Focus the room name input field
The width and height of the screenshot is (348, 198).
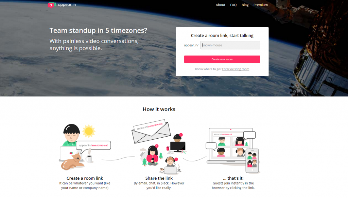coord(230,45)
